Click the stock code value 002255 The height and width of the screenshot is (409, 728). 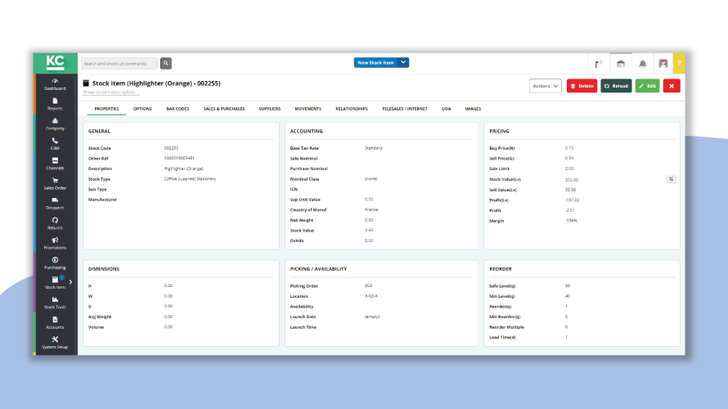pos(171,148)
